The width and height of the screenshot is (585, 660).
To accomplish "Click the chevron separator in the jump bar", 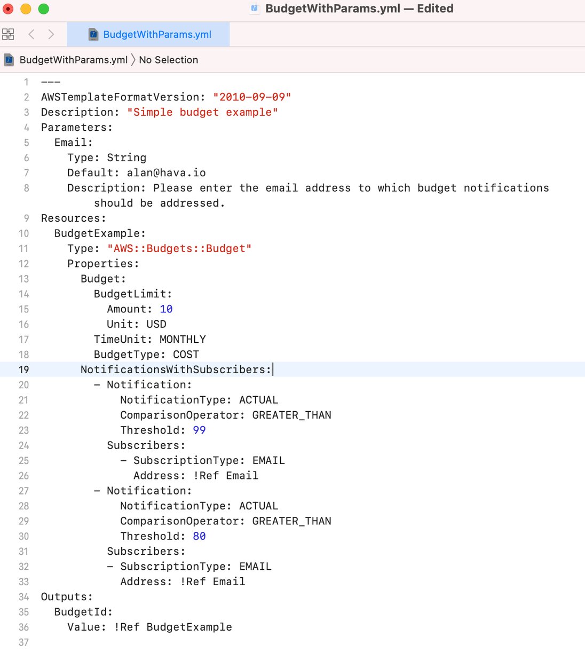I will click(133, 60).
